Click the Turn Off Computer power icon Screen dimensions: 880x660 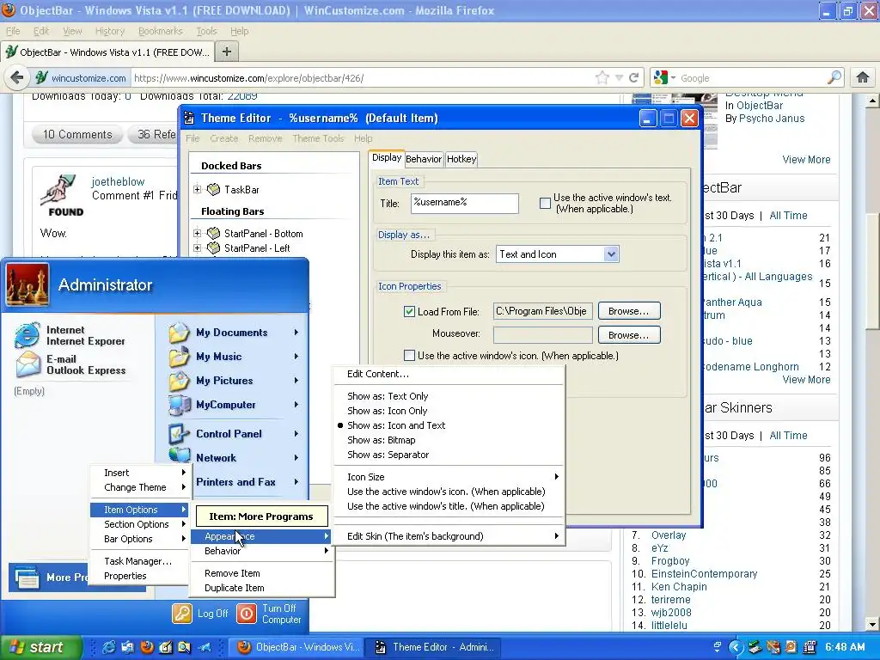[x=247, y=614]
